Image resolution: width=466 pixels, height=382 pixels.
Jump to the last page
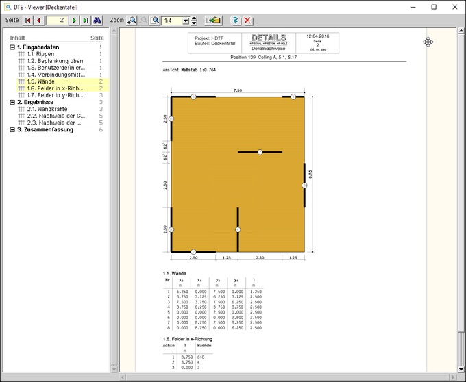86,21
